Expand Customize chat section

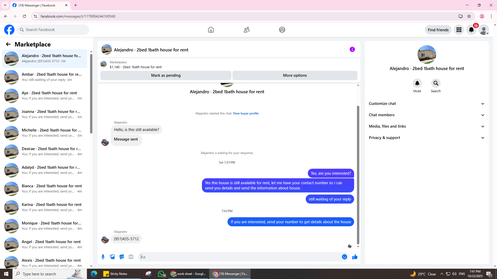pyautogui.click(x=426, y=104)
